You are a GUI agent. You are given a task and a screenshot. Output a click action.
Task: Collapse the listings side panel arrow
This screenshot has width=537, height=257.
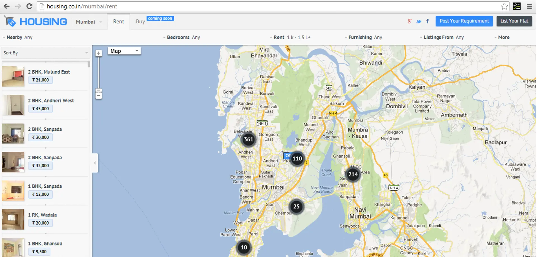coord(95,163)
